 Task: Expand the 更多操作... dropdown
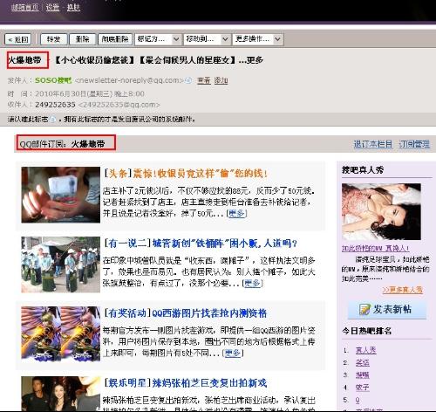tap(257, 39)
